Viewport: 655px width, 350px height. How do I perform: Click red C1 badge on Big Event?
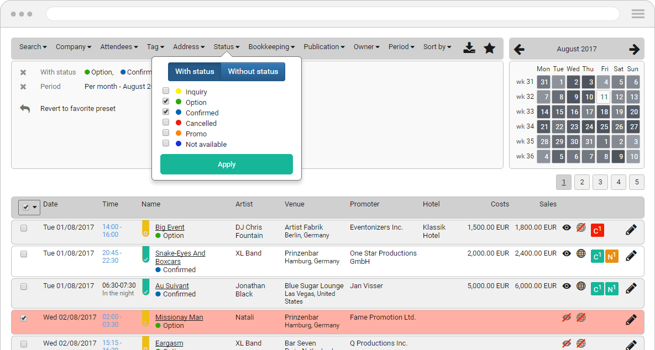click(598, 230)
